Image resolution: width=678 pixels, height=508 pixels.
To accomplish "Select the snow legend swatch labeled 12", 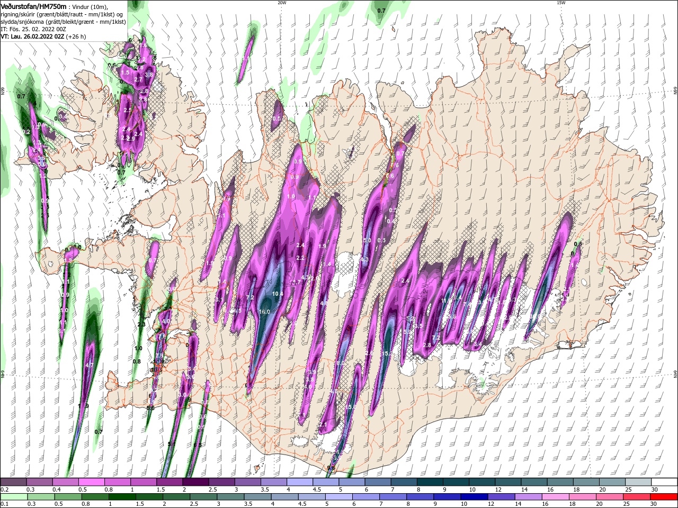I will [508, 482].
